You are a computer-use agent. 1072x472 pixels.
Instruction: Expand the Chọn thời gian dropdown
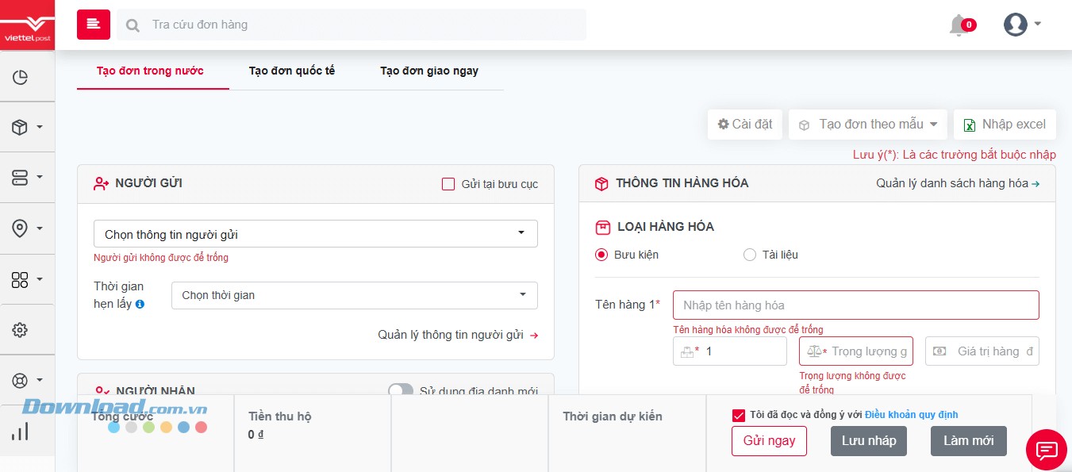[x=355, y=295]
